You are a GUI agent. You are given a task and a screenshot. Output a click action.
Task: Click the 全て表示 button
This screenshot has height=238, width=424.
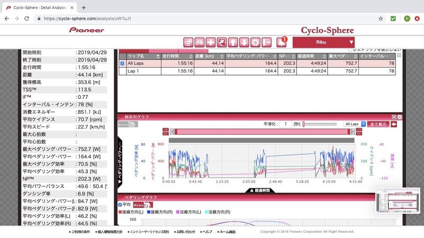pos(378,124)
